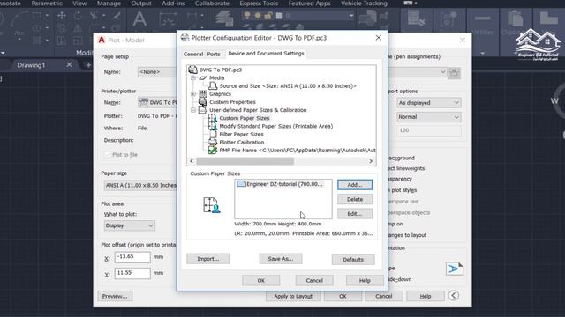The image size is (565, 317).
Task: Open the Parametric ribbon tab
Action: (47, 4)
